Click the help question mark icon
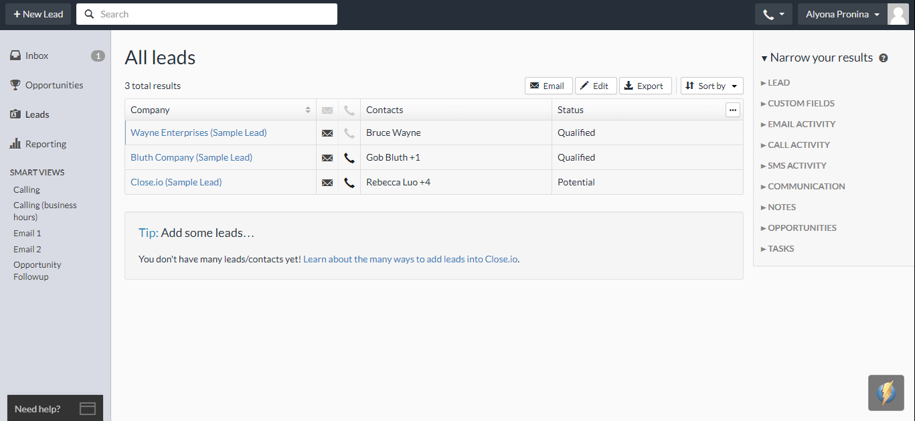Screen dimensions: 915x421 [884, 58]
